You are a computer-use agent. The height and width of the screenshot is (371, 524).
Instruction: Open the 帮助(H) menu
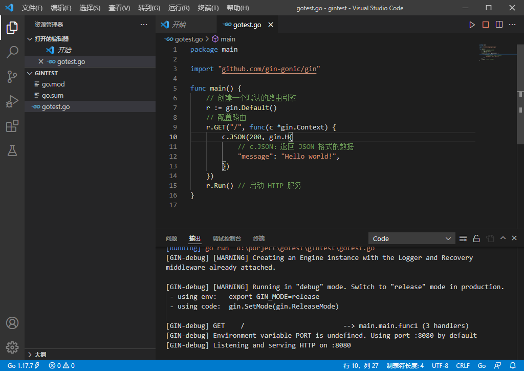point(237,8)
